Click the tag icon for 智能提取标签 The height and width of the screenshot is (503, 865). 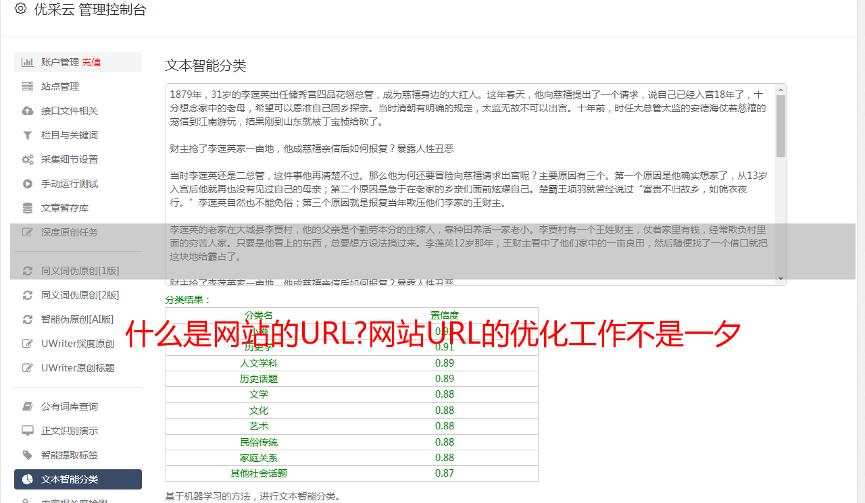coord(28,455)
